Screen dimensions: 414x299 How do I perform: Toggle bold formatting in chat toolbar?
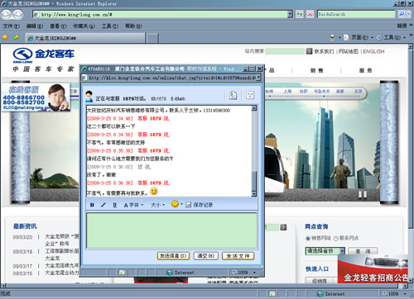click(92, 205)
